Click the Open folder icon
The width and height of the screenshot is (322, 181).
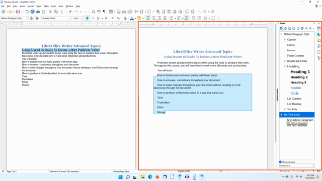tap(11, 12)
